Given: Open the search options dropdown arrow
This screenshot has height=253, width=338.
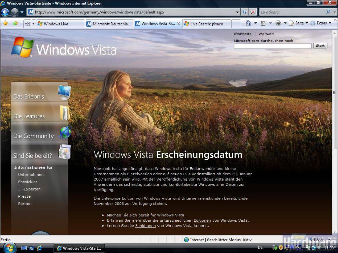Looking at the screenshot, I should click(335, 12).
